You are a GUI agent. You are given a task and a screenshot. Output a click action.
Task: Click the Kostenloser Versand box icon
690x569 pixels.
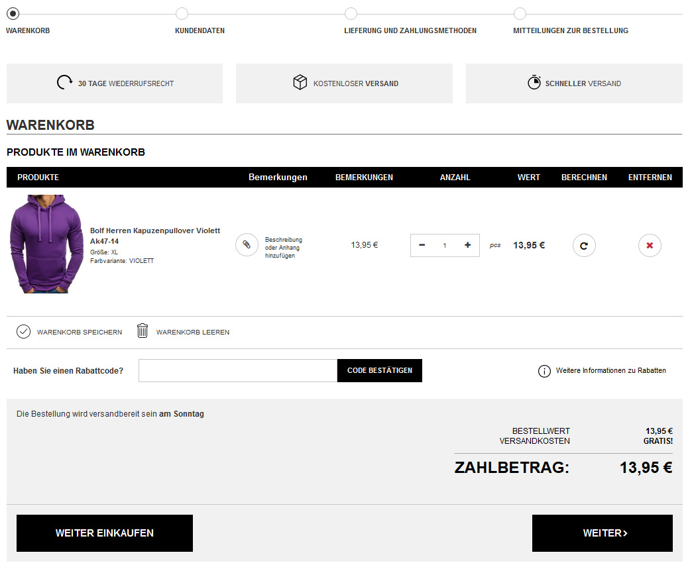click(x=300, y=83)
